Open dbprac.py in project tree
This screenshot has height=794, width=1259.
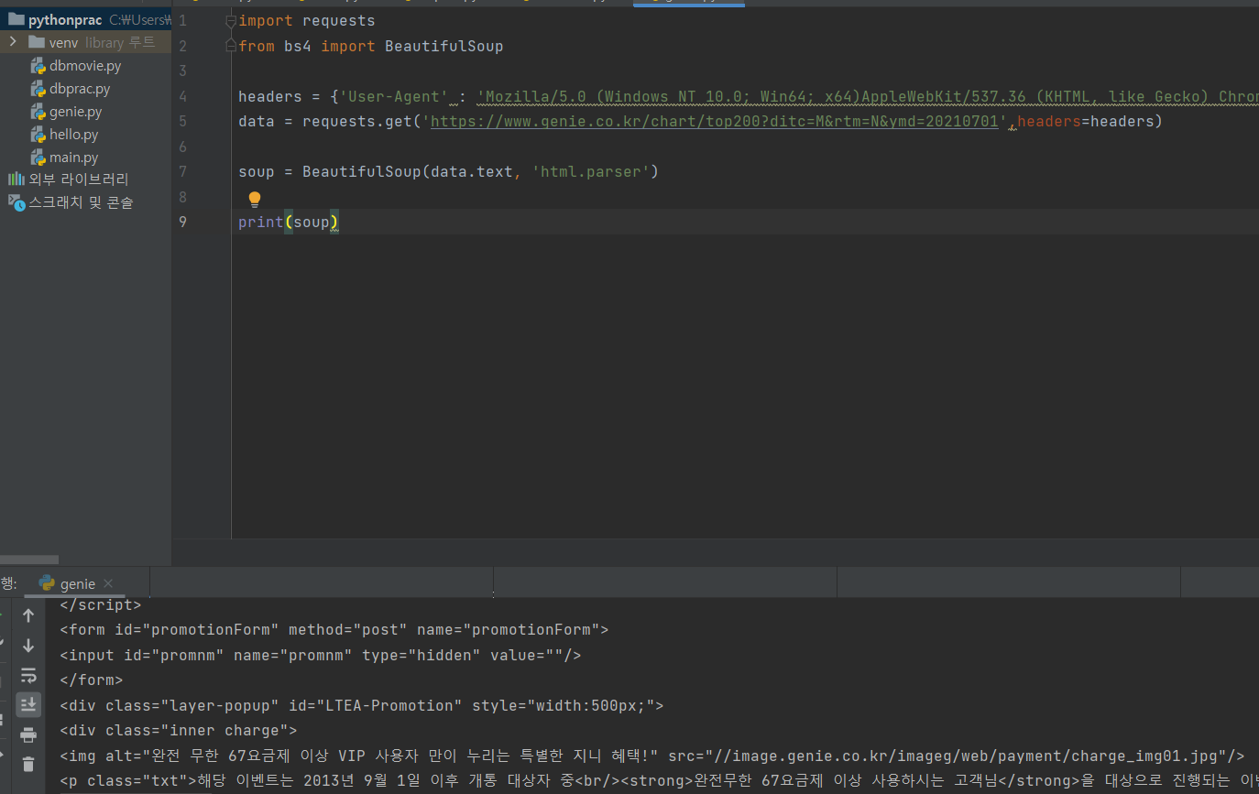[x=80, y=89]
